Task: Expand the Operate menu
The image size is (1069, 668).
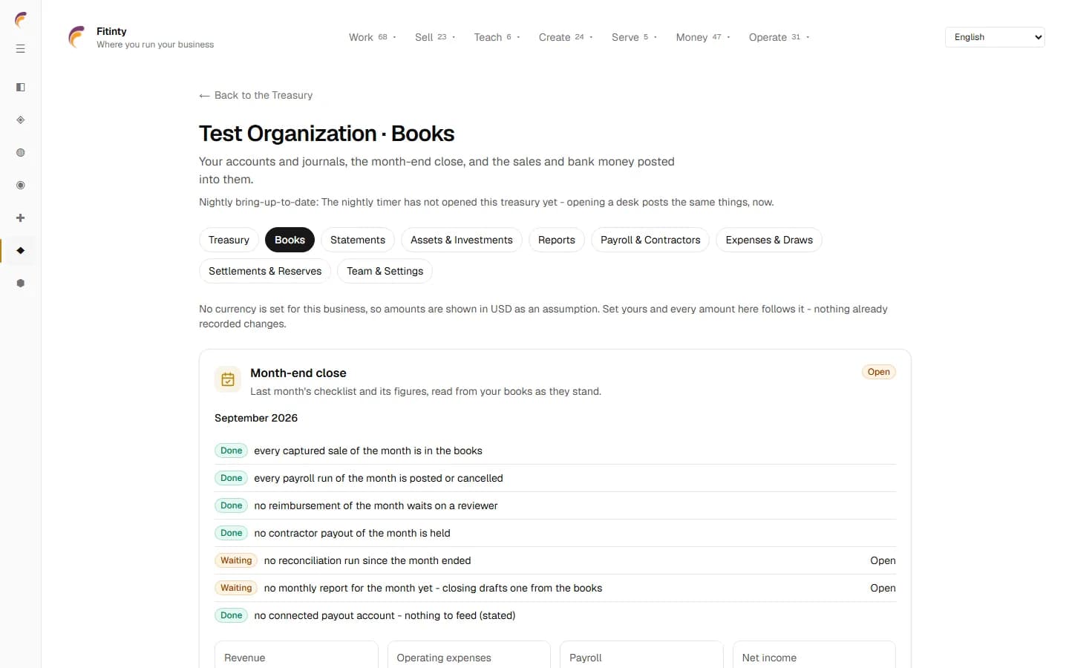Action: click(779, 37)
